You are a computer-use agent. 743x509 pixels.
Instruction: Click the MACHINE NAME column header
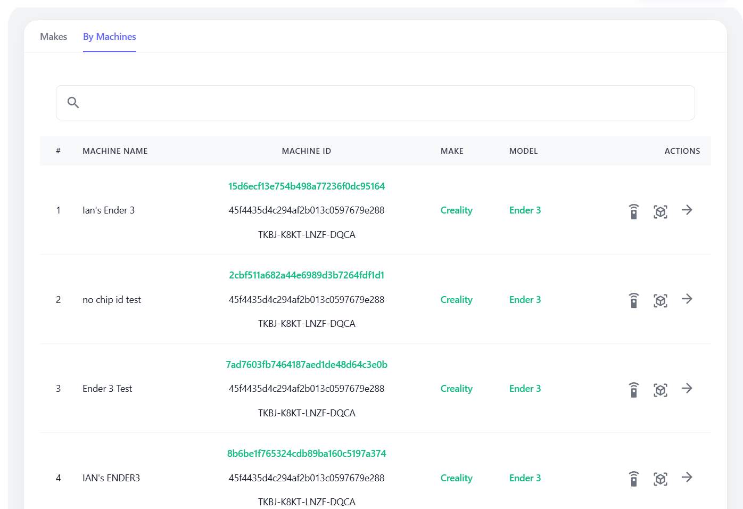click(115, 151)
